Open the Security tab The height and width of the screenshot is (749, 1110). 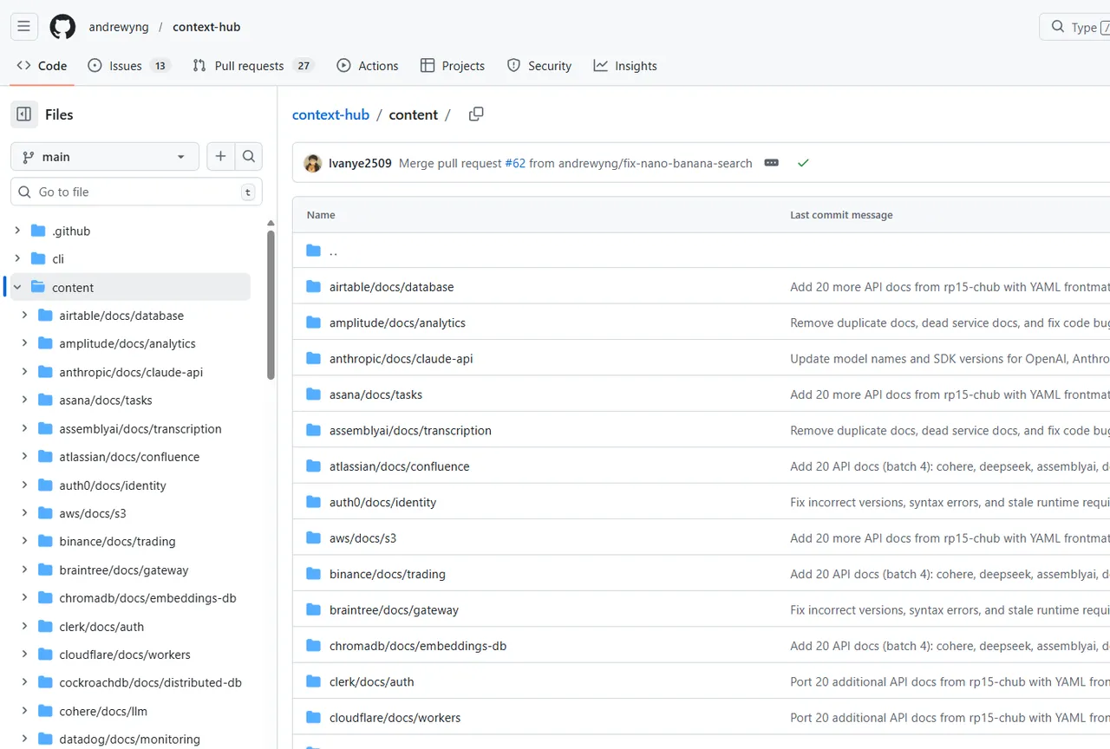(x=539, y=66)
